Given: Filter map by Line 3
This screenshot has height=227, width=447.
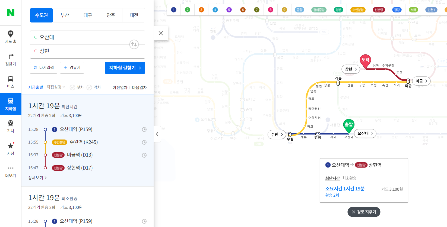Looking at the screenshot, I should tap(201, 10).
